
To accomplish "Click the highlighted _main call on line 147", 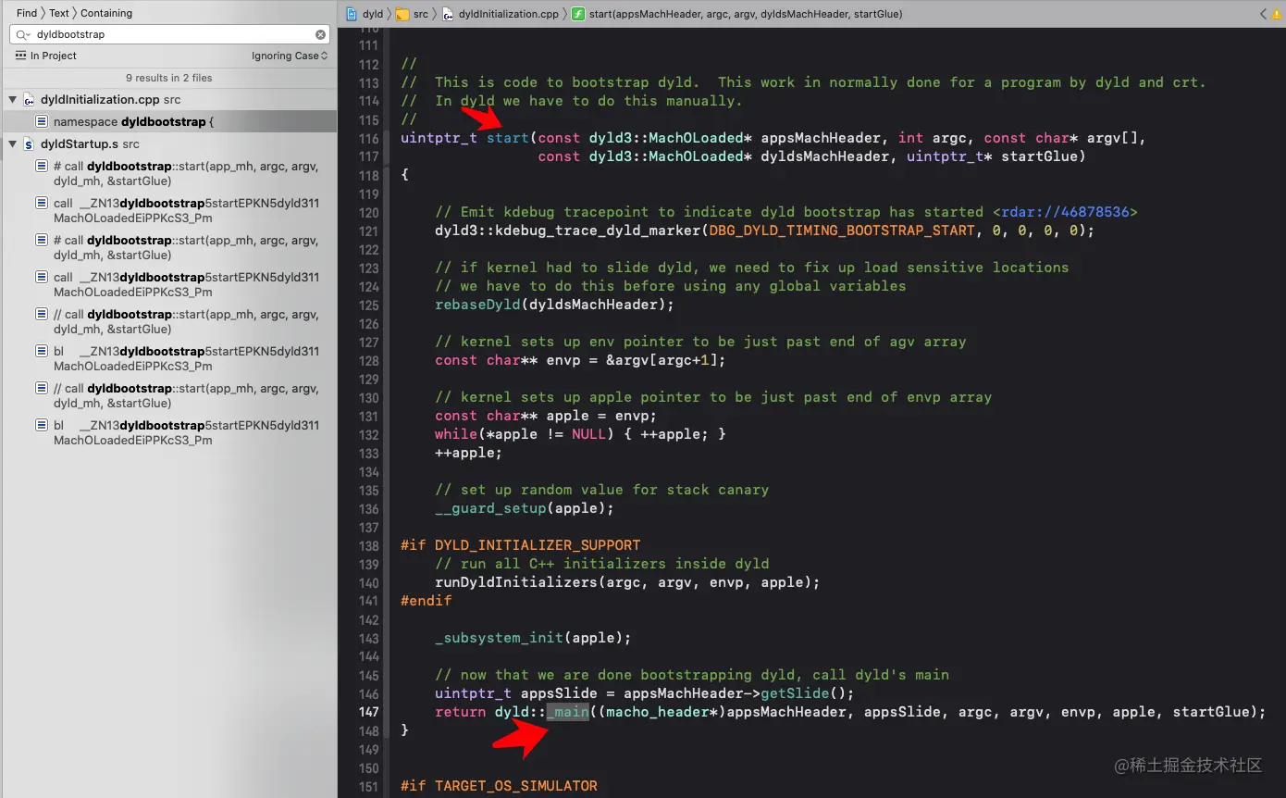I will pos(567,712).
